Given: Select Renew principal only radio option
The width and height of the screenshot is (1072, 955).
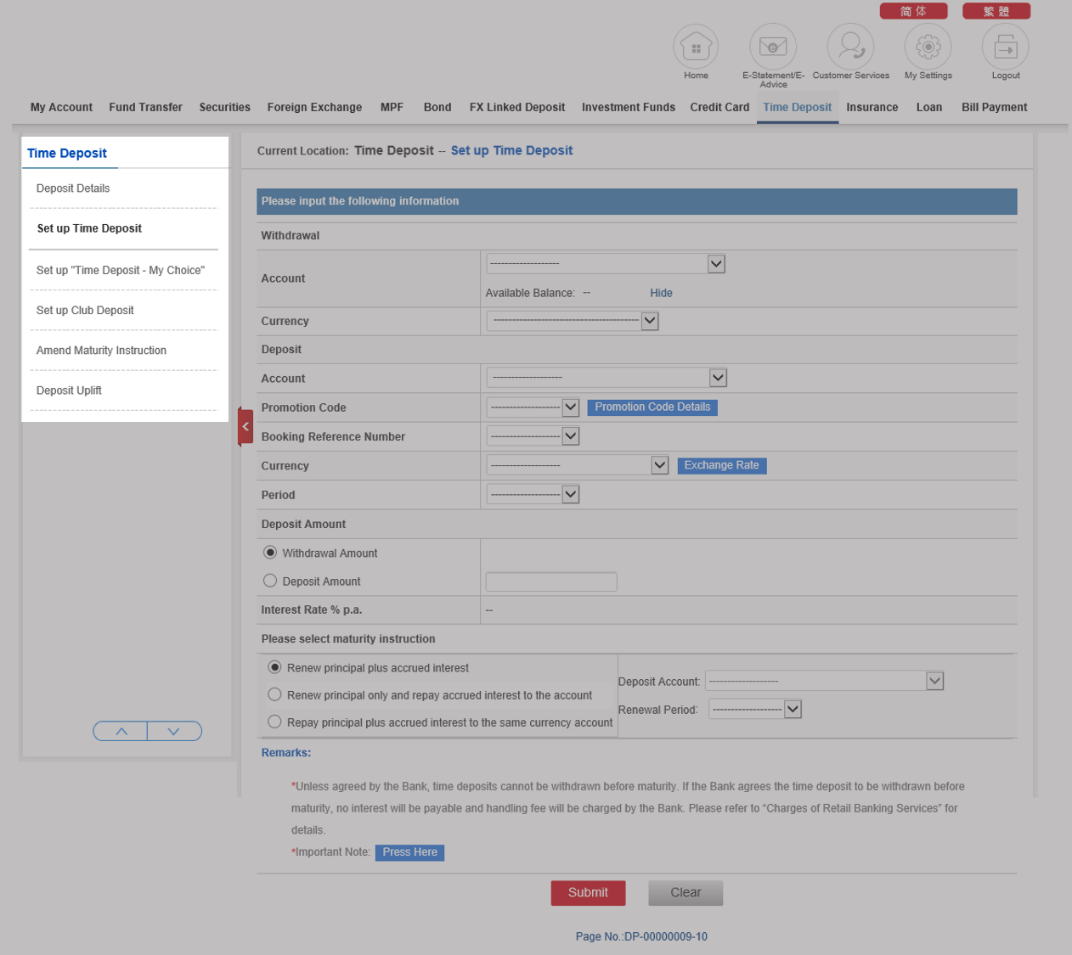Looking at the screenshot, I should (x=274, y=694).
